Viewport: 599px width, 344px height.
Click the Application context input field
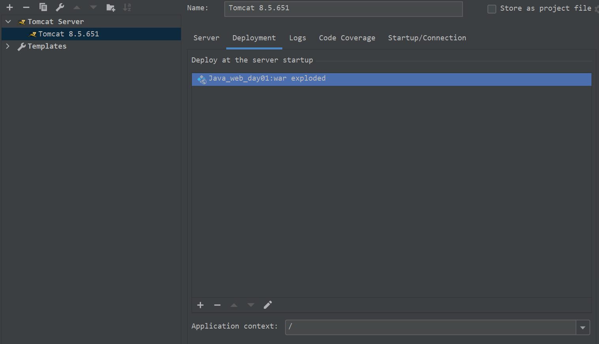[430, 327]
